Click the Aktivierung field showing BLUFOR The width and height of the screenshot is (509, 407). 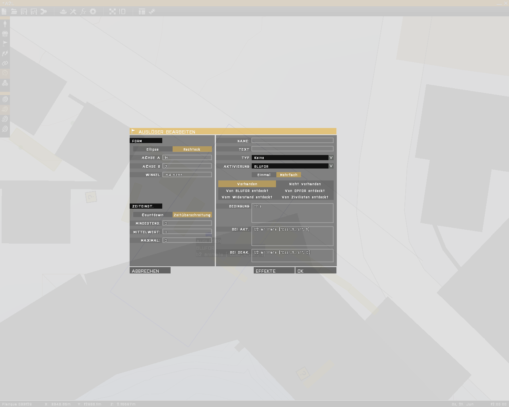(290, 166)
